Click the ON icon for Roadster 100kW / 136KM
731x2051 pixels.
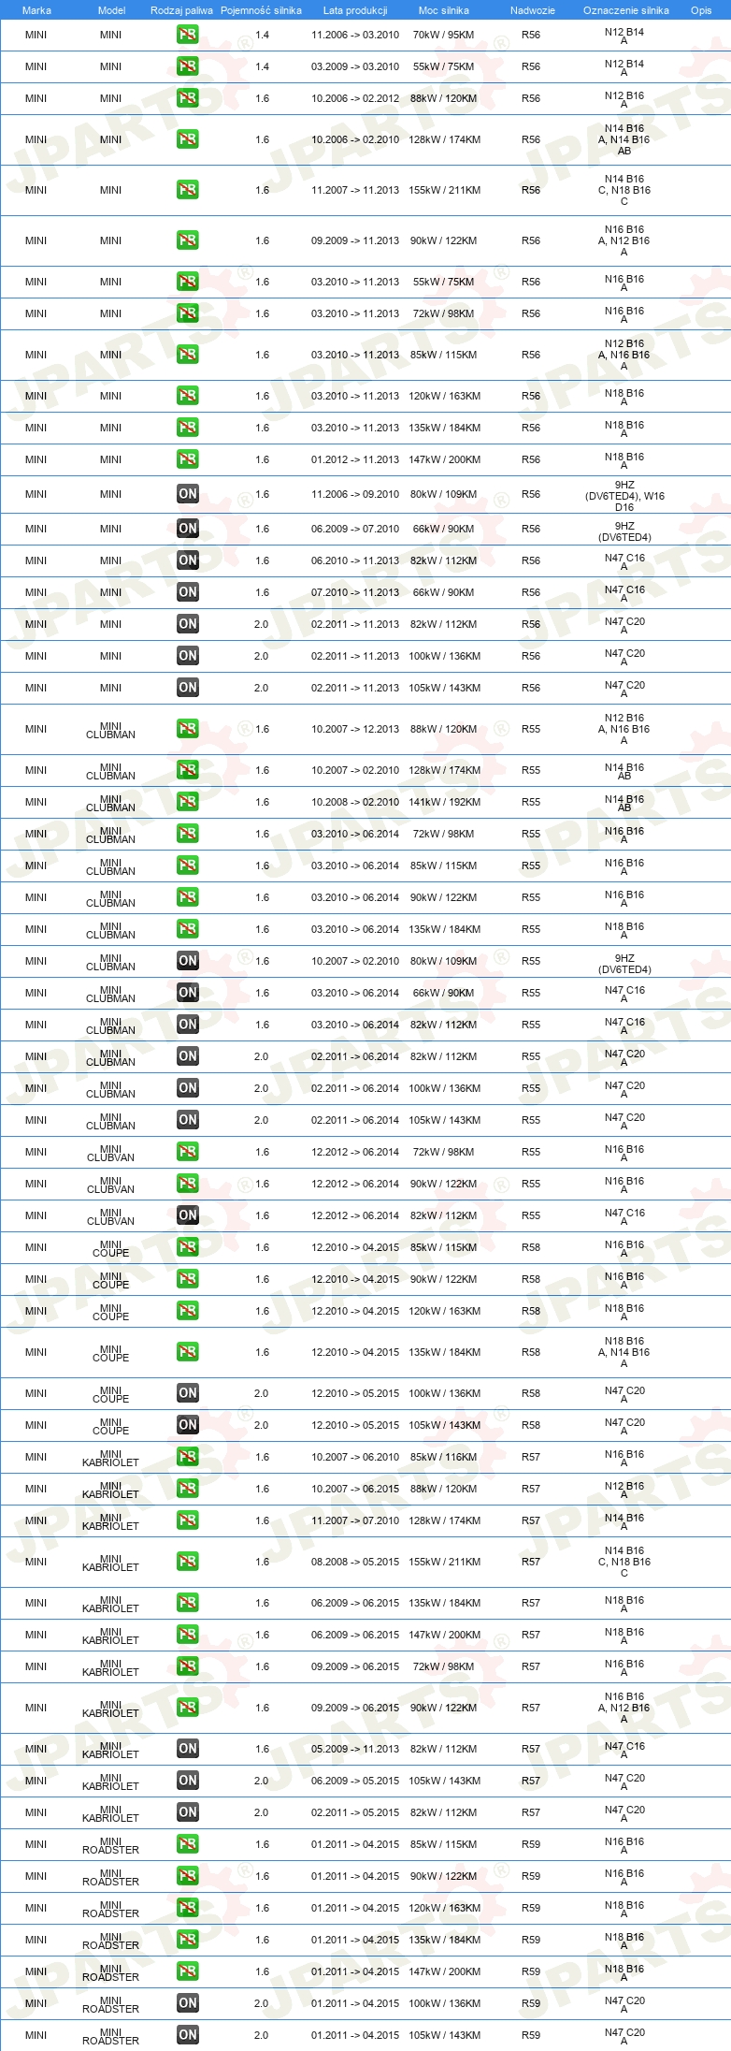coord(188,2003)
